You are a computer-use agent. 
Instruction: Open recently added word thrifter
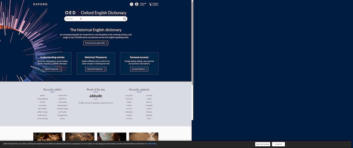click(x=42, y=102)
